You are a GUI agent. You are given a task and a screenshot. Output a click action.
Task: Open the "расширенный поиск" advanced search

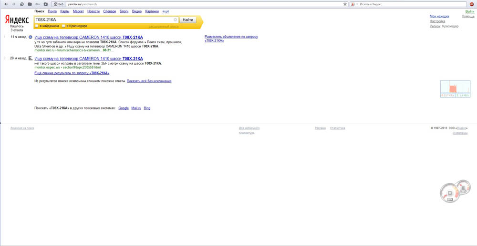point(163,27)
